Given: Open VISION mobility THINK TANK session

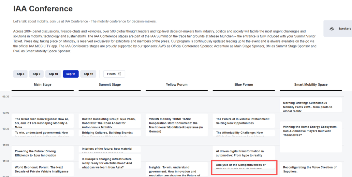Looking at the screenshot, I should click(177, 125).
